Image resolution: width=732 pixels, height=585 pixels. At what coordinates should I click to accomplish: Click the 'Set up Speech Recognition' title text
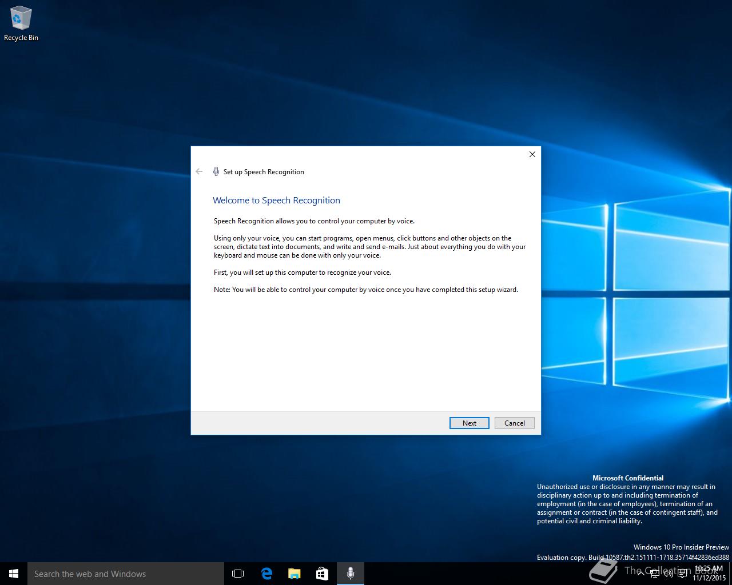264,172
